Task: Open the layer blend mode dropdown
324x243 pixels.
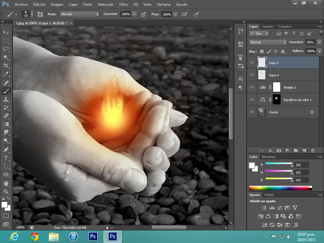Action: 268,42
